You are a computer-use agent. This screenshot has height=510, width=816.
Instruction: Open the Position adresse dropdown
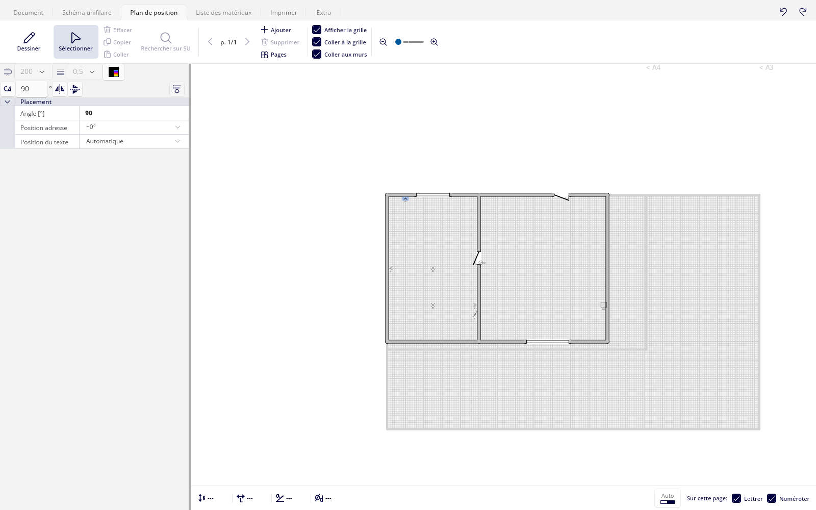pyautogui.click(x=134, y=127)
